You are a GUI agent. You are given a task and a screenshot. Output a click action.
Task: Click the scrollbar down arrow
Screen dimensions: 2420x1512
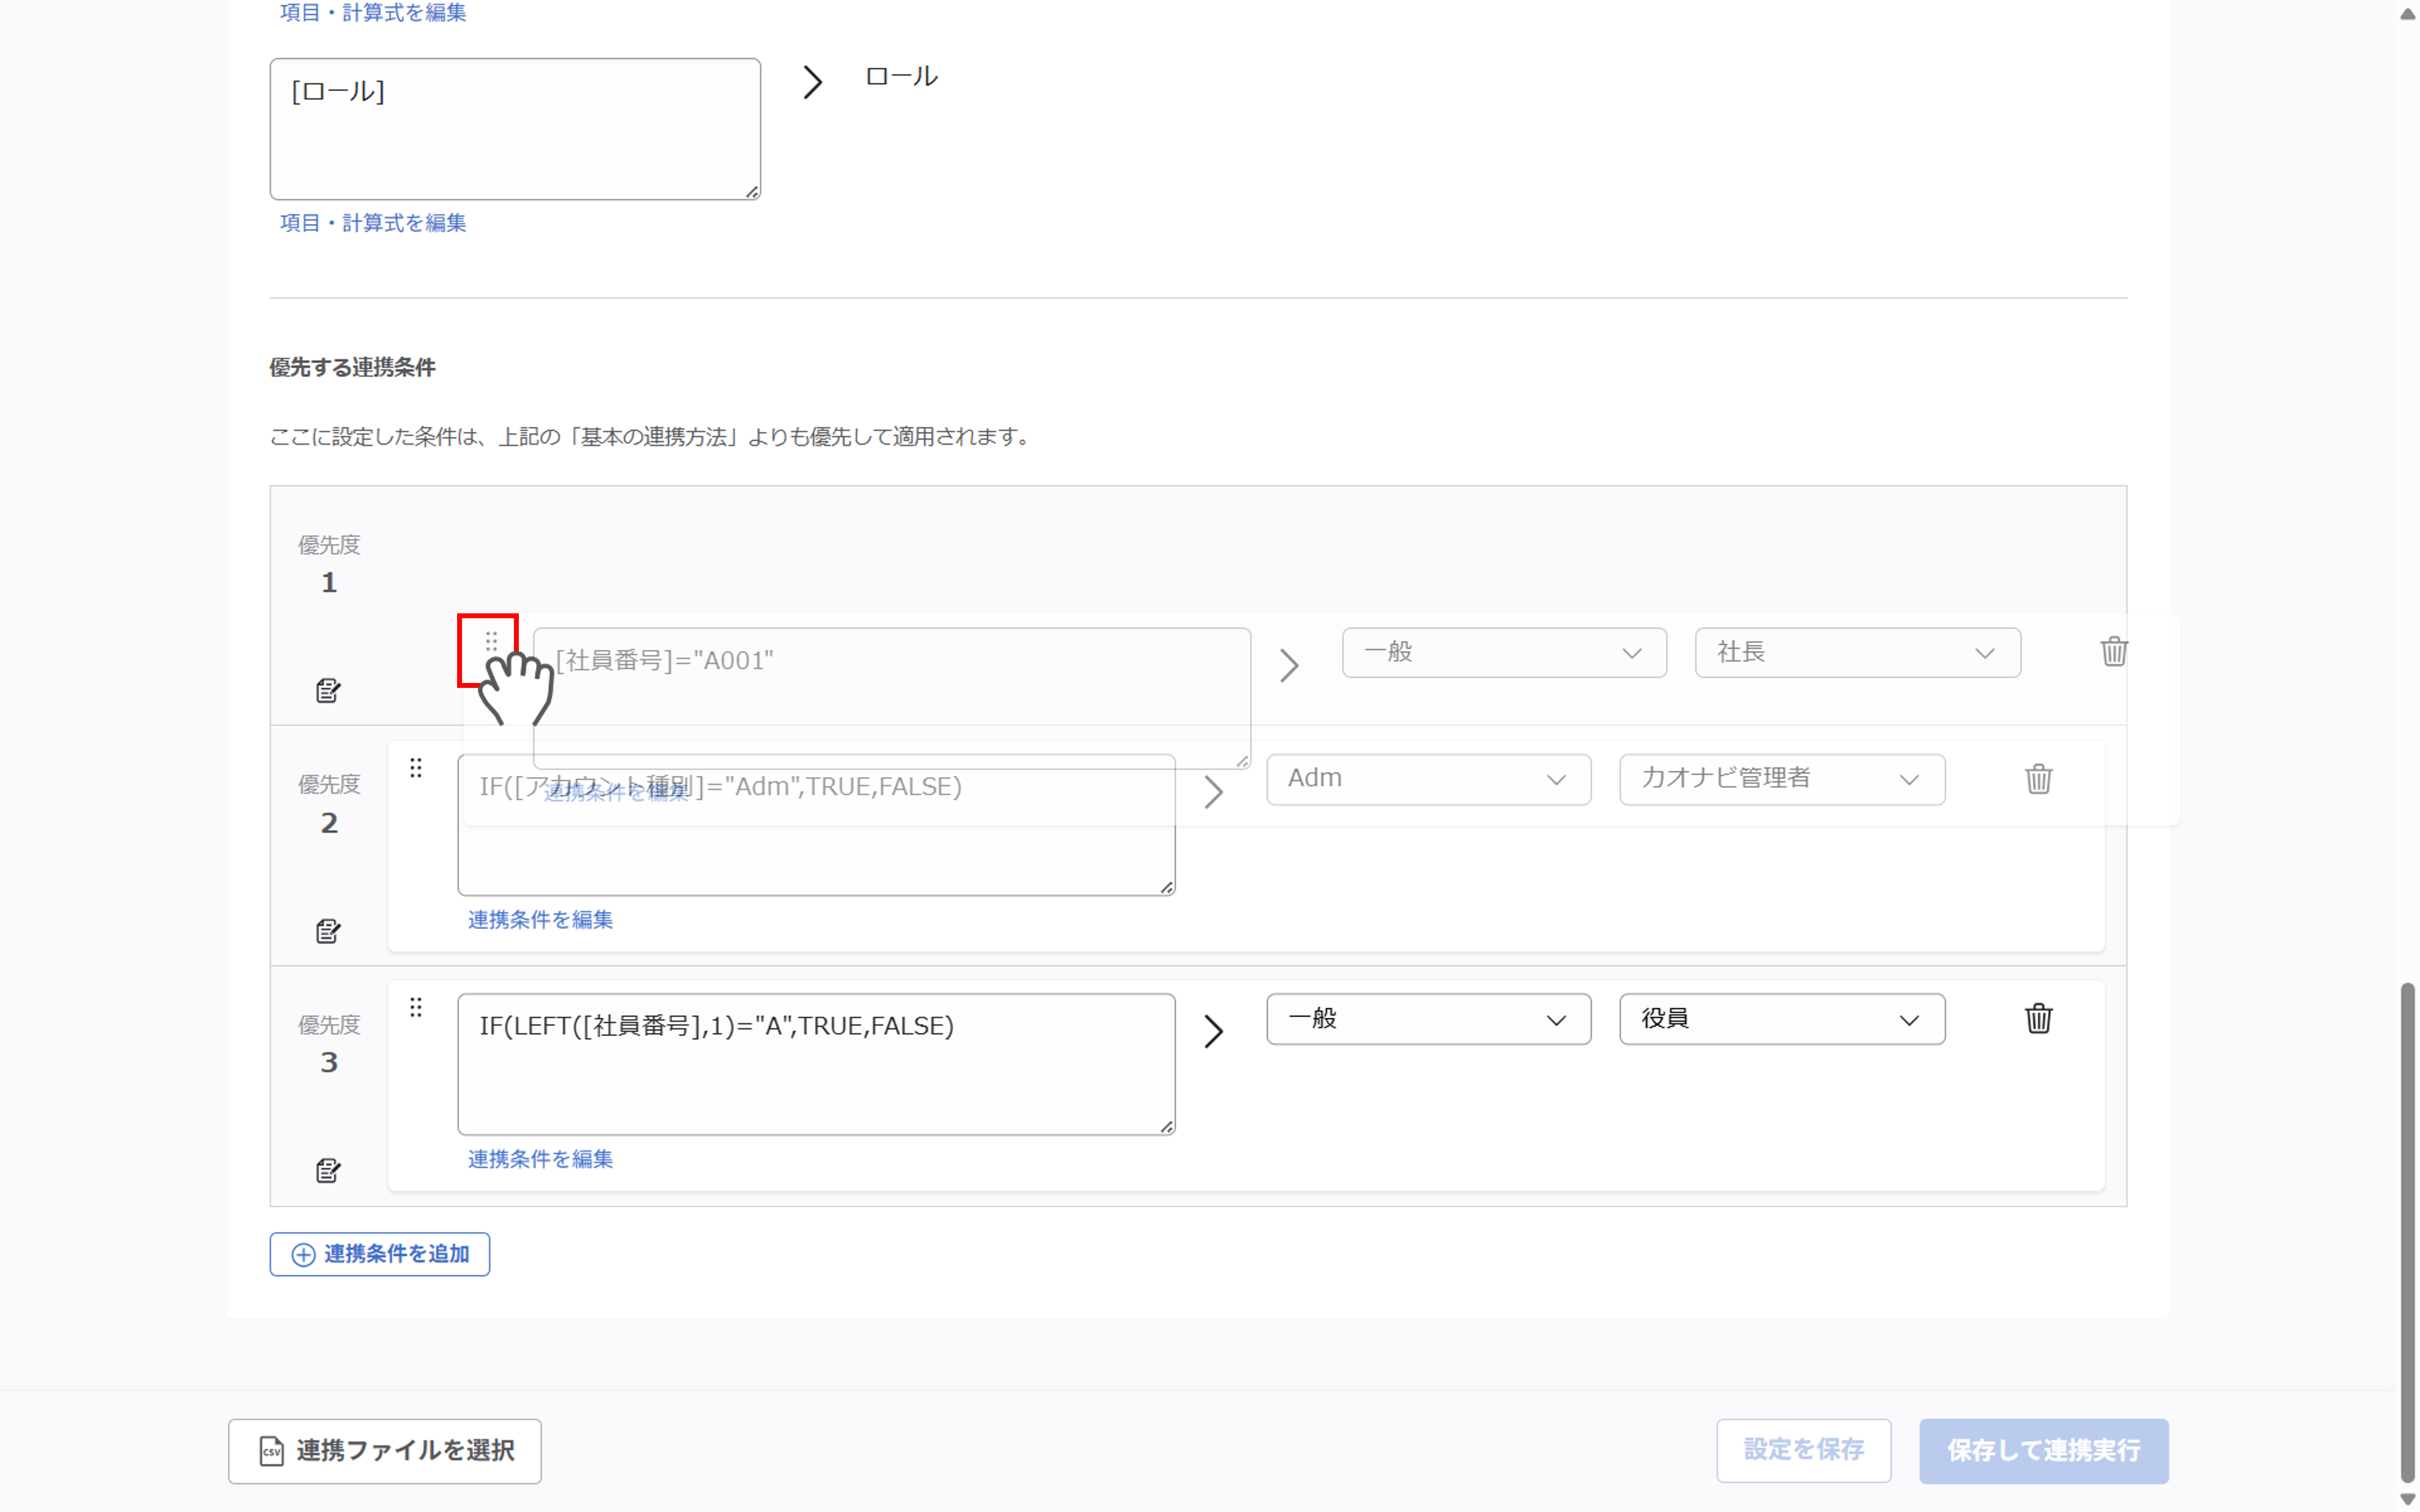(x=2407, y=1499)
